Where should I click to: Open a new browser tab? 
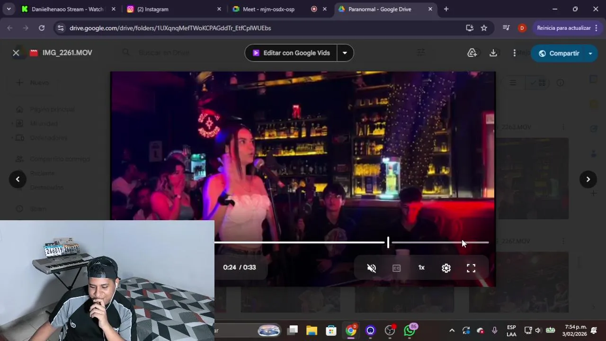446,9
